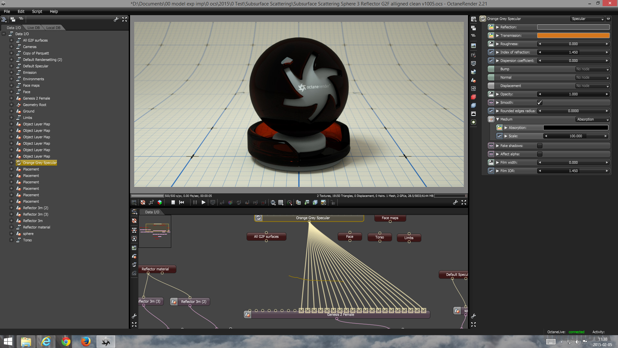Enable the Affect alpha checkbox
This screenshot has width=618, height=348.
tap(540, 154)
